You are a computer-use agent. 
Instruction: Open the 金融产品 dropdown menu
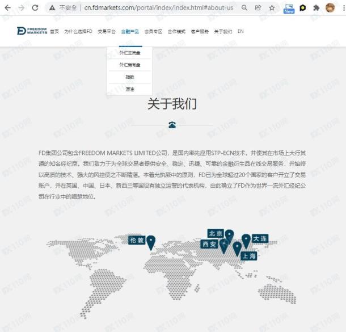click(130, 32)
